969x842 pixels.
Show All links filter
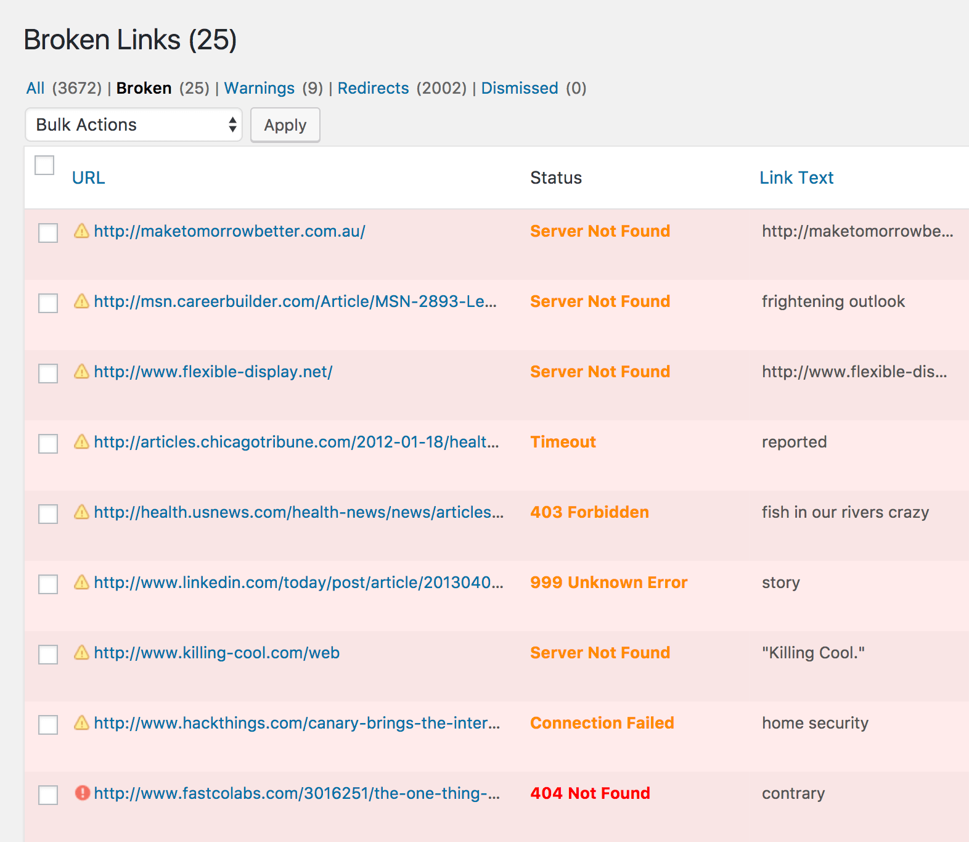point(35,88)
